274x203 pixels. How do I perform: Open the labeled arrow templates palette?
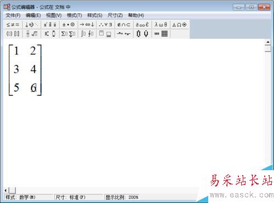[124, 34]
